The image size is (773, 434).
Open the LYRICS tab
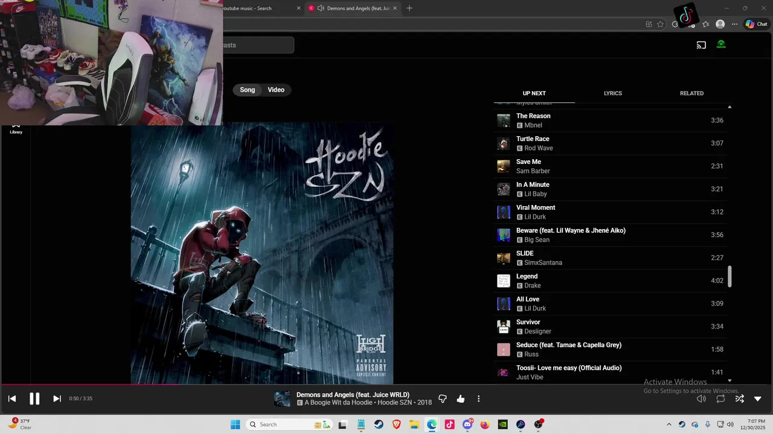[x=613, y=93]
